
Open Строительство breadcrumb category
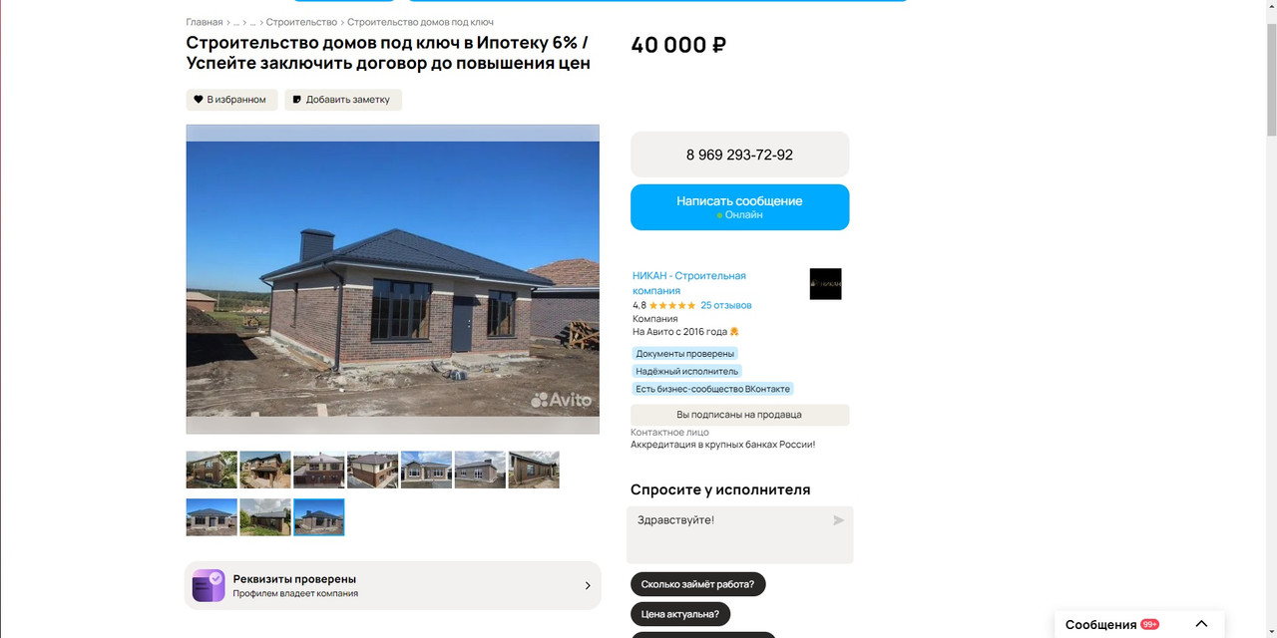(x=301, y=22)
